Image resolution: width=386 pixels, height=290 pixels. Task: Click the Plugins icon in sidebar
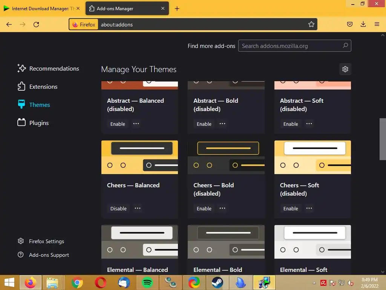coord(21,122)
